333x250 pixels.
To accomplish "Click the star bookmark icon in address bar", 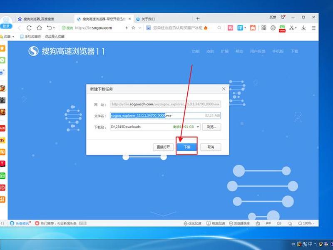I will pyautogui.click(x=133, y=28).
